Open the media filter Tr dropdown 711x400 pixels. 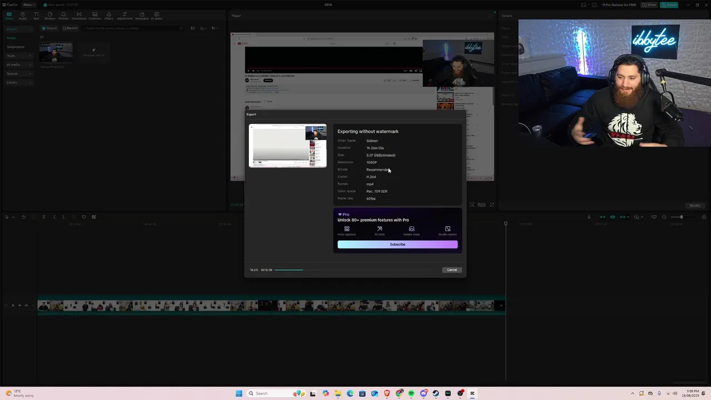[214, 28]
